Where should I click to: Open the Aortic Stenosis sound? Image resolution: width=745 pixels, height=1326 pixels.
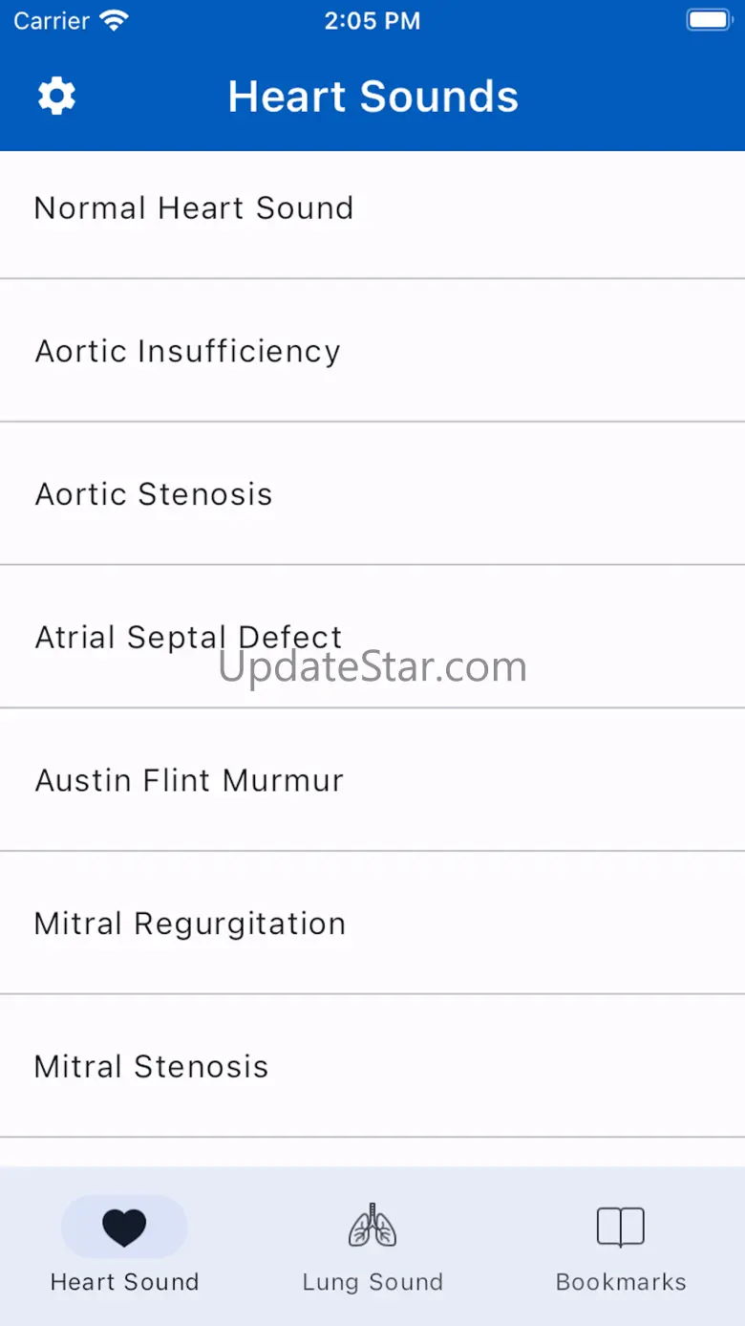coord(154,494)
